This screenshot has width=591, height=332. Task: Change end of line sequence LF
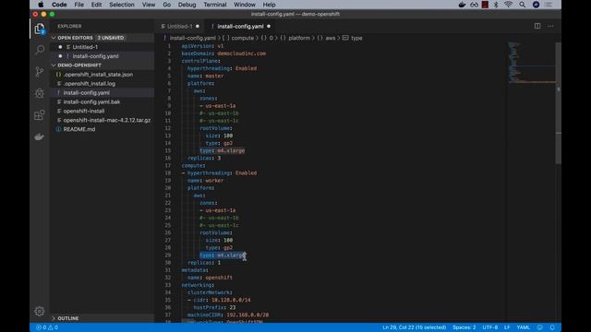point(507,327)
